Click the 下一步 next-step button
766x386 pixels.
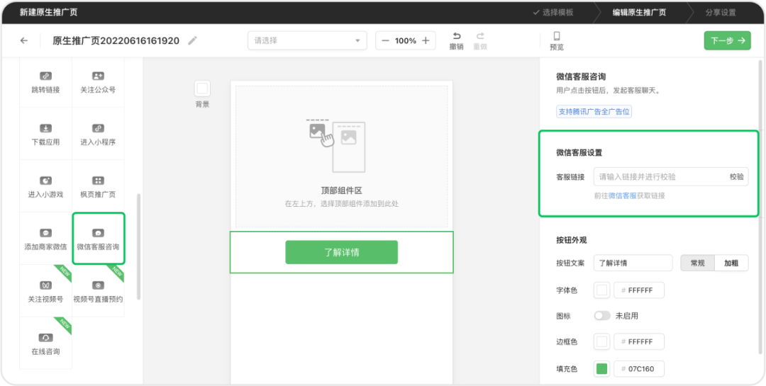pyautogui.click(x=727, y=40)
